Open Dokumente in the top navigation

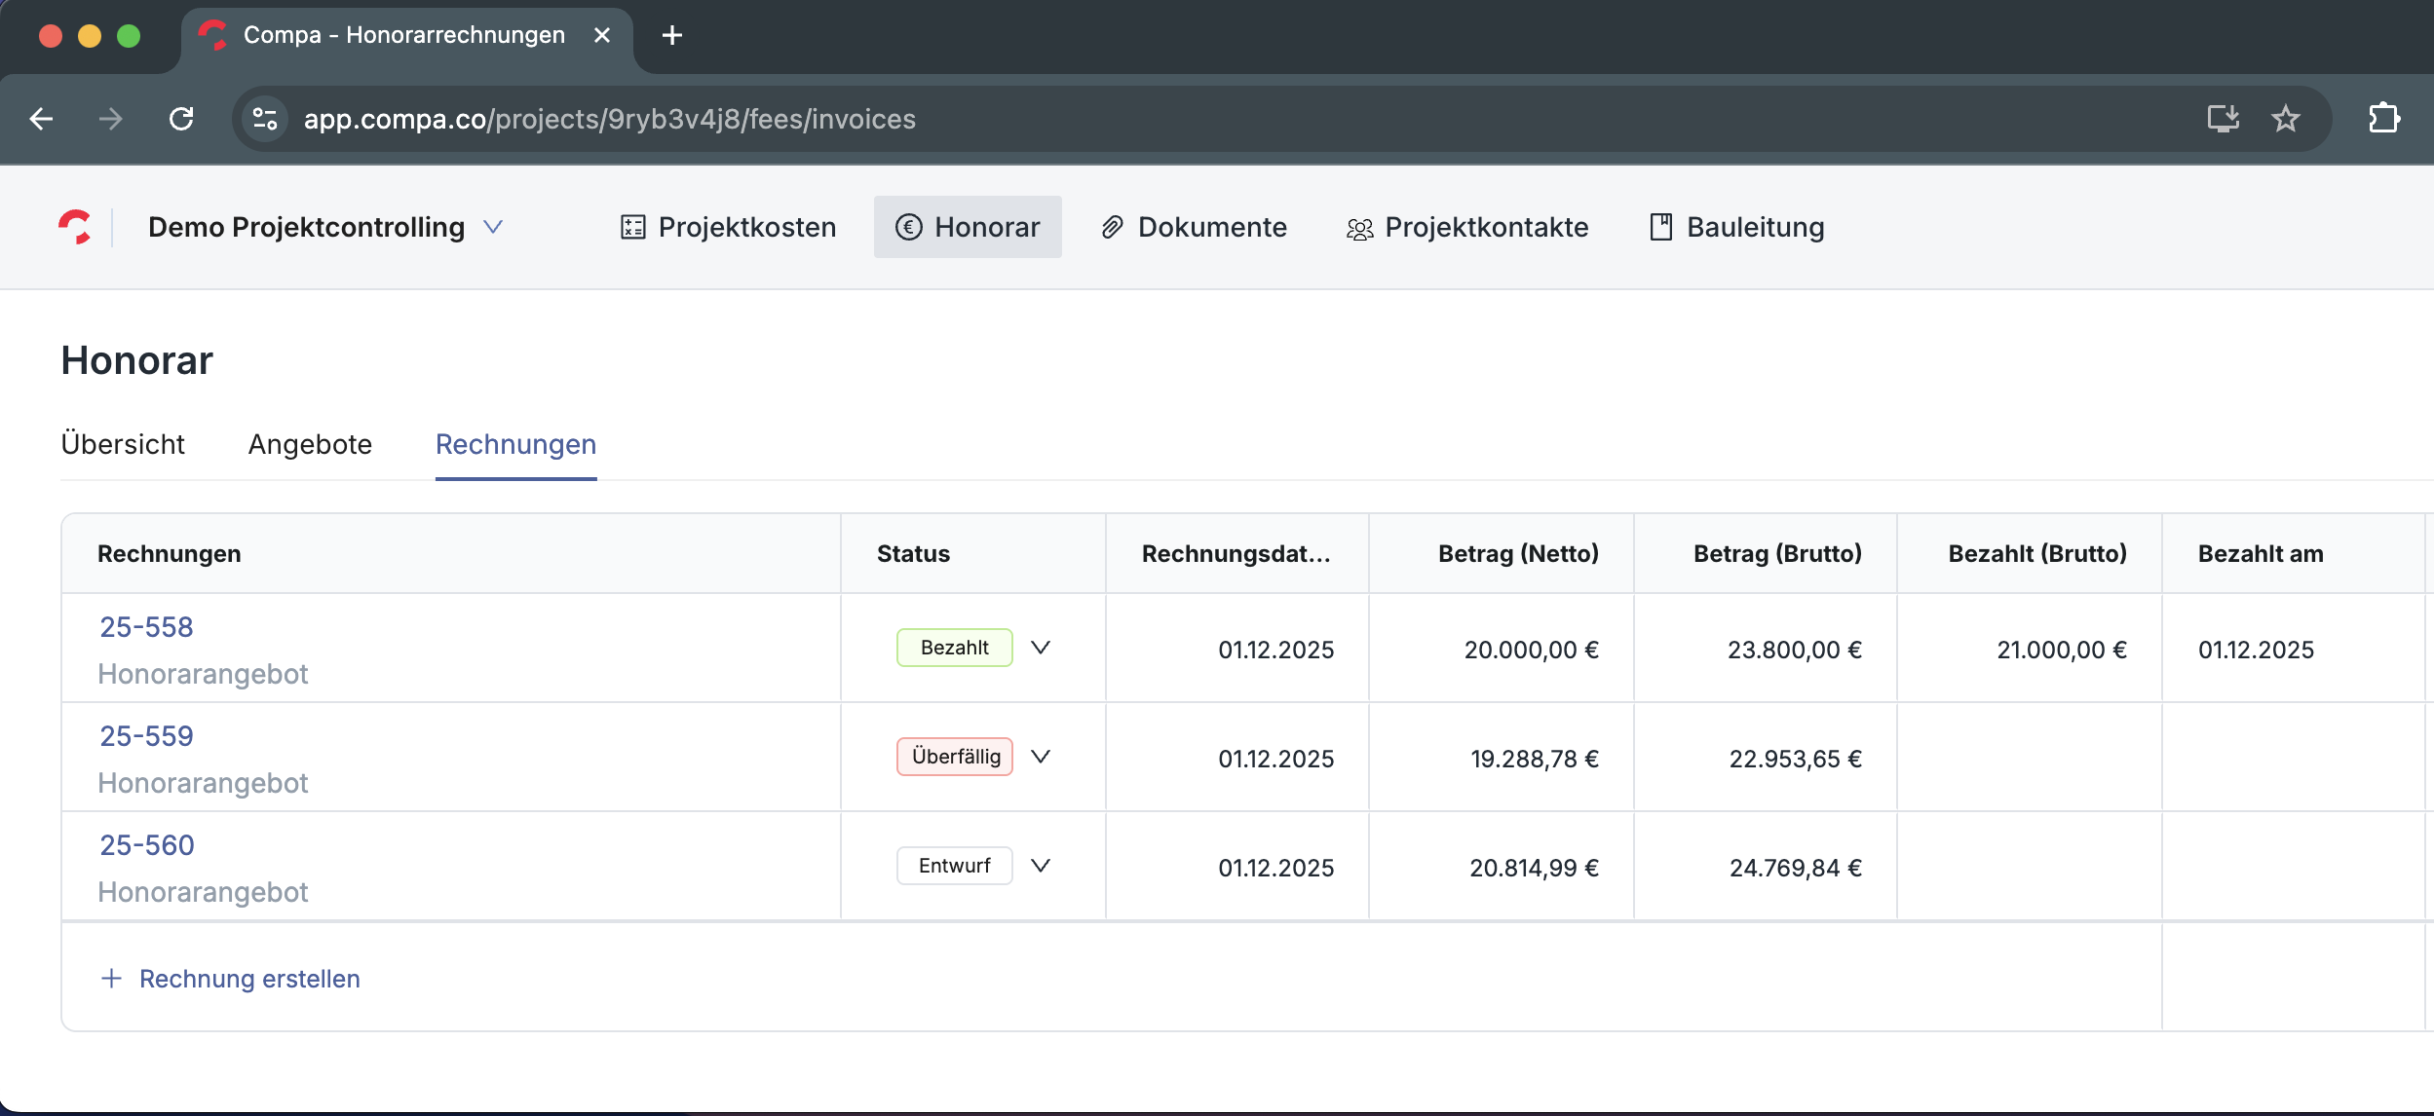pos(1194,227)
